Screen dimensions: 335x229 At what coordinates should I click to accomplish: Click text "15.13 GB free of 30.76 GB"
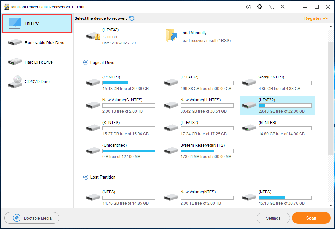click(x=282, y=203)
